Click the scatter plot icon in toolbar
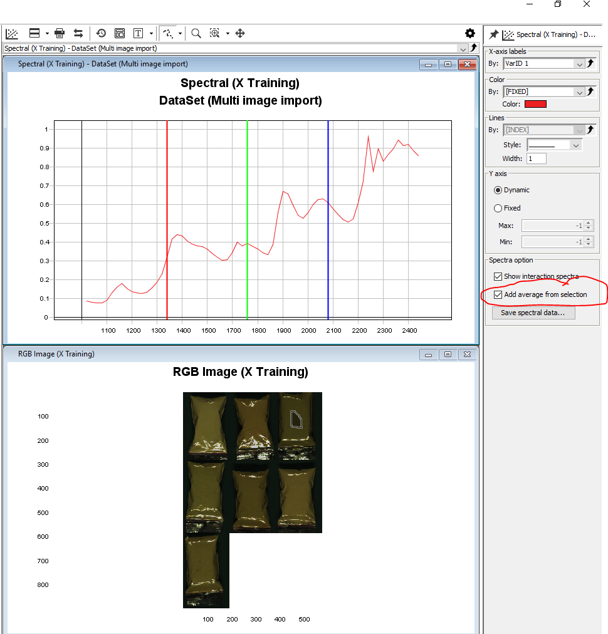608x634 pixels. click(x=11, y=33)
